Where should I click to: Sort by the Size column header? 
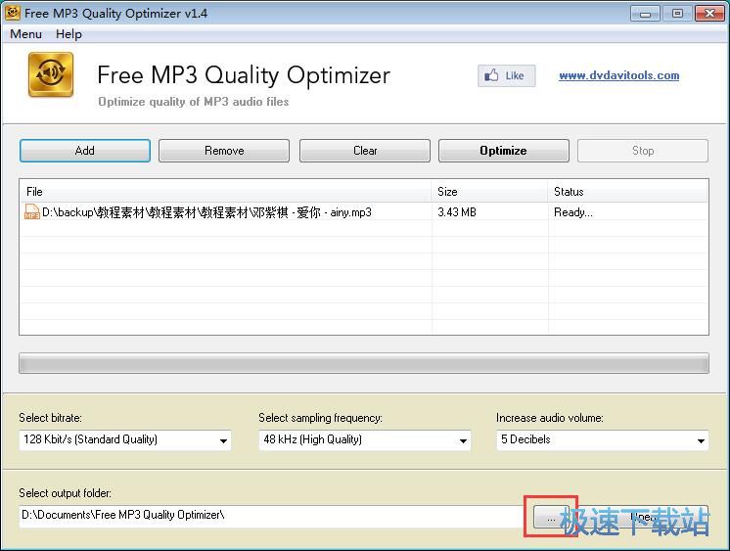tap(489, 192)
